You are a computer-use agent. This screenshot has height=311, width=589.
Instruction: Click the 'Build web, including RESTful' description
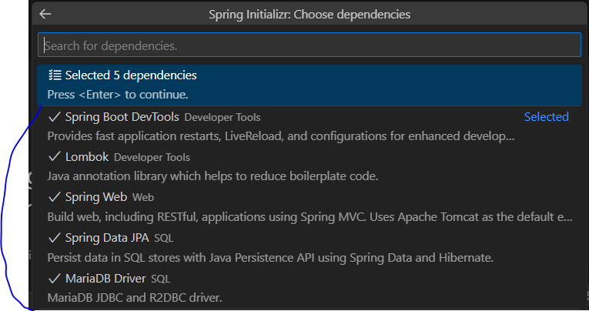coord(310,217)
